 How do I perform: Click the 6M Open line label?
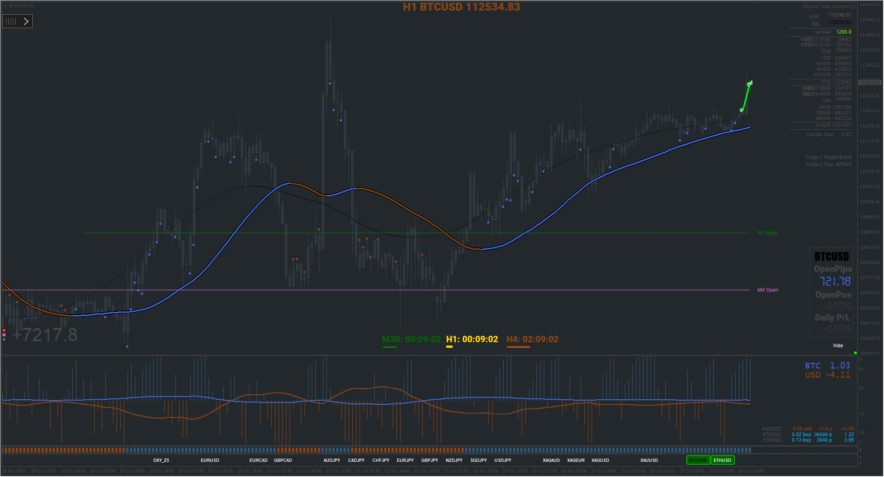768,290
